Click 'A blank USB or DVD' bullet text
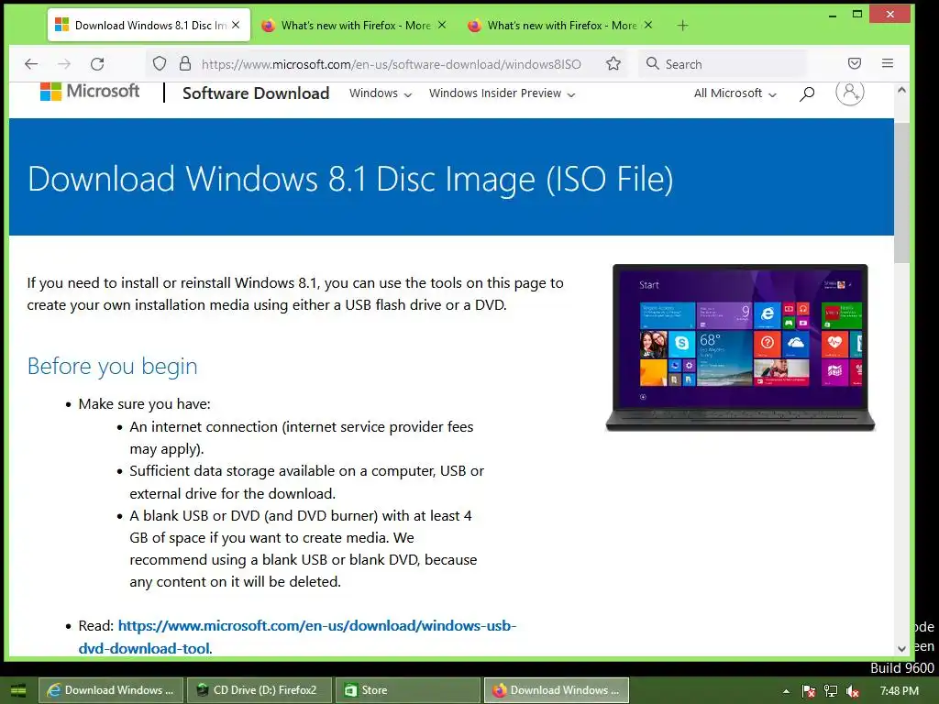 point(304,548)
